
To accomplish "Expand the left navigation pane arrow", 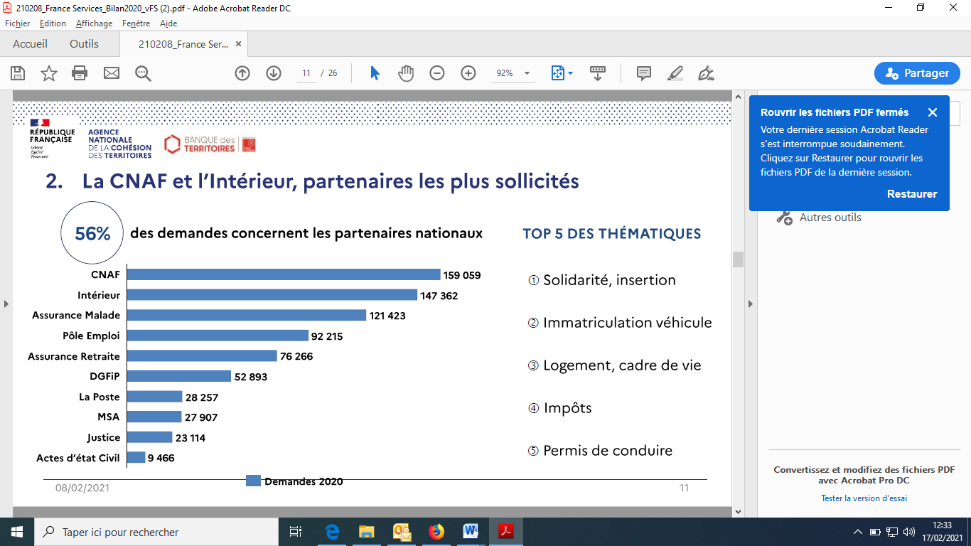I will (x=6, y=304).
